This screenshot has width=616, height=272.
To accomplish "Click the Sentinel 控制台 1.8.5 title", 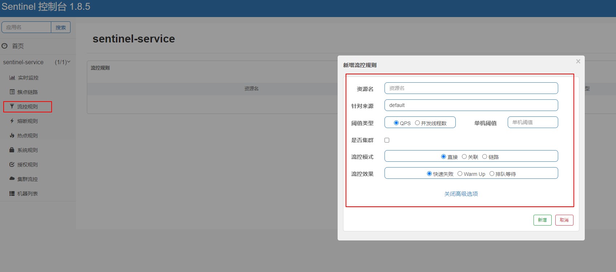I will pyautogui.click(x=46, y=7).
